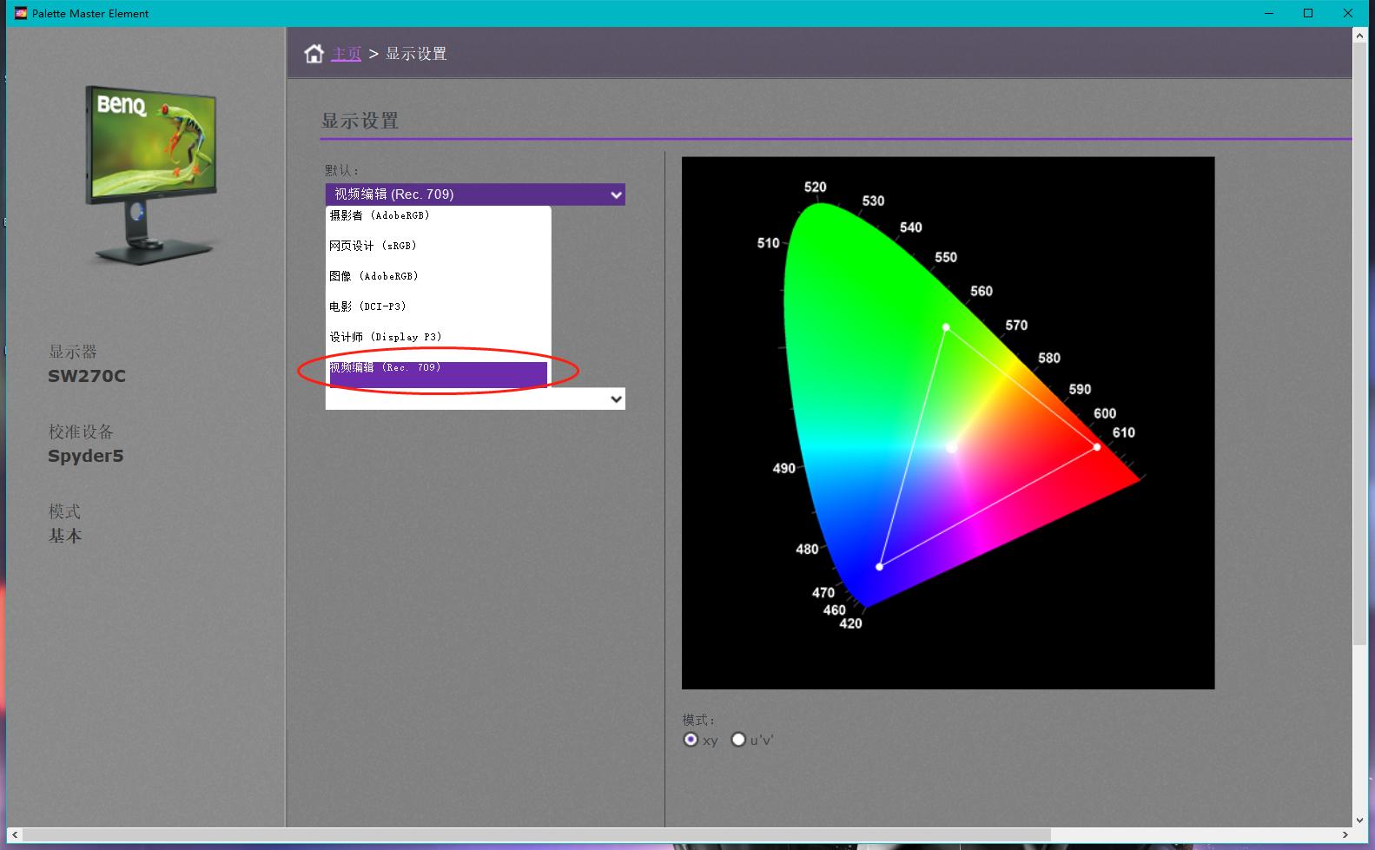Collapse the 视频编辑 (Rec. 709) default dropdown
The image size is (1375, 850).
616,194
